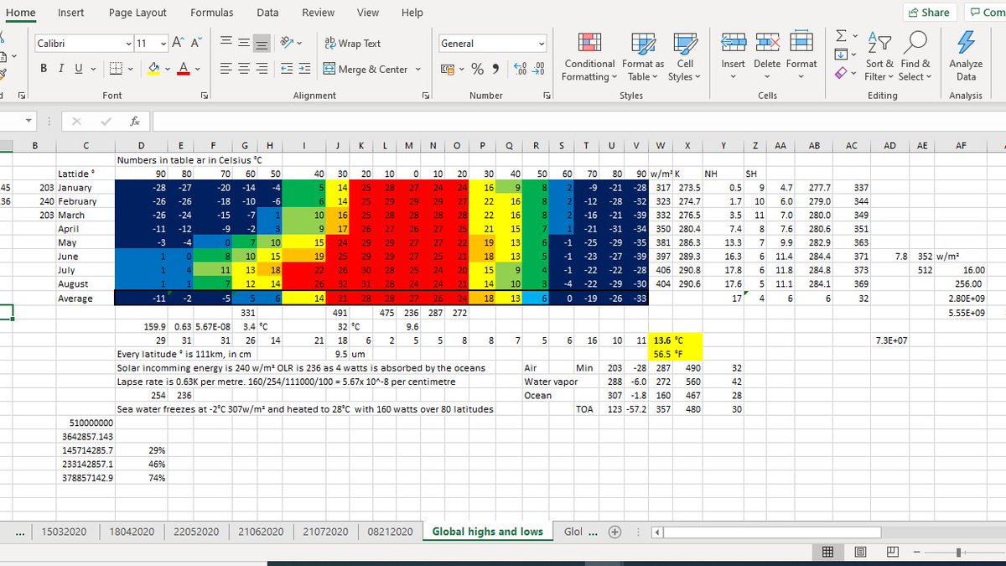Open Insert ribbon tab
The height and width of the screenshot is (566, 1006).
pyautogui.click(x=70, y=13)
